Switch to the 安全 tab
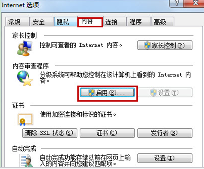 (42, 22)
